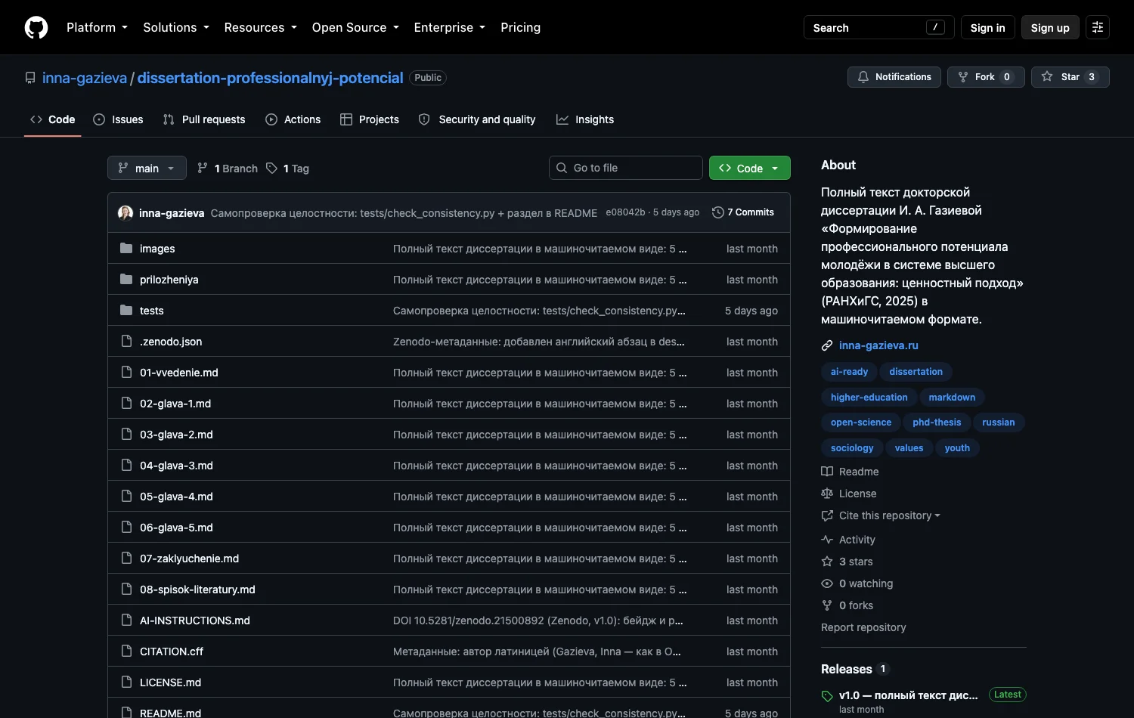Expand the Solutions menu
Screen dimensions: 1134x718
tap(176, 27)
